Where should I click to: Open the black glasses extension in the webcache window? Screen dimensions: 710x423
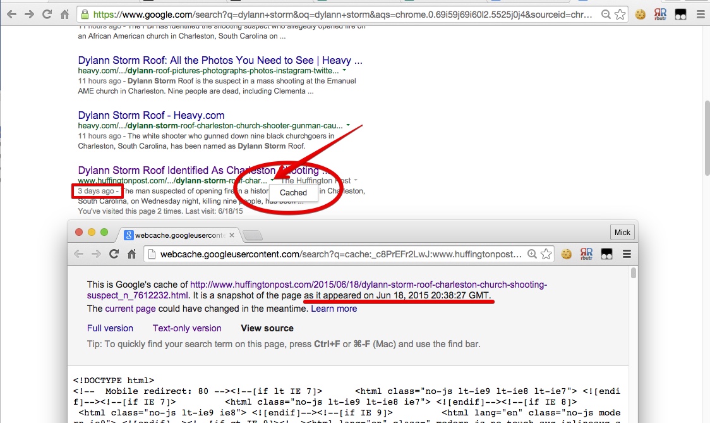coord(607,254)
